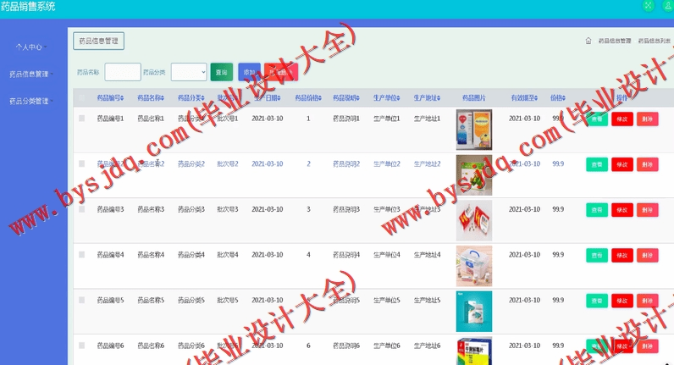Delete the 药品编号2 row
Screen dimensions: 674x365
648,164
